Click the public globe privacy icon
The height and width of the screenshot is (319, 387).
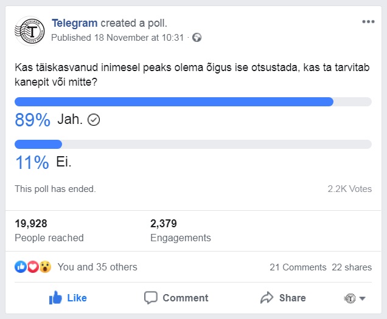pyautogui.click(x=197, y=38)
